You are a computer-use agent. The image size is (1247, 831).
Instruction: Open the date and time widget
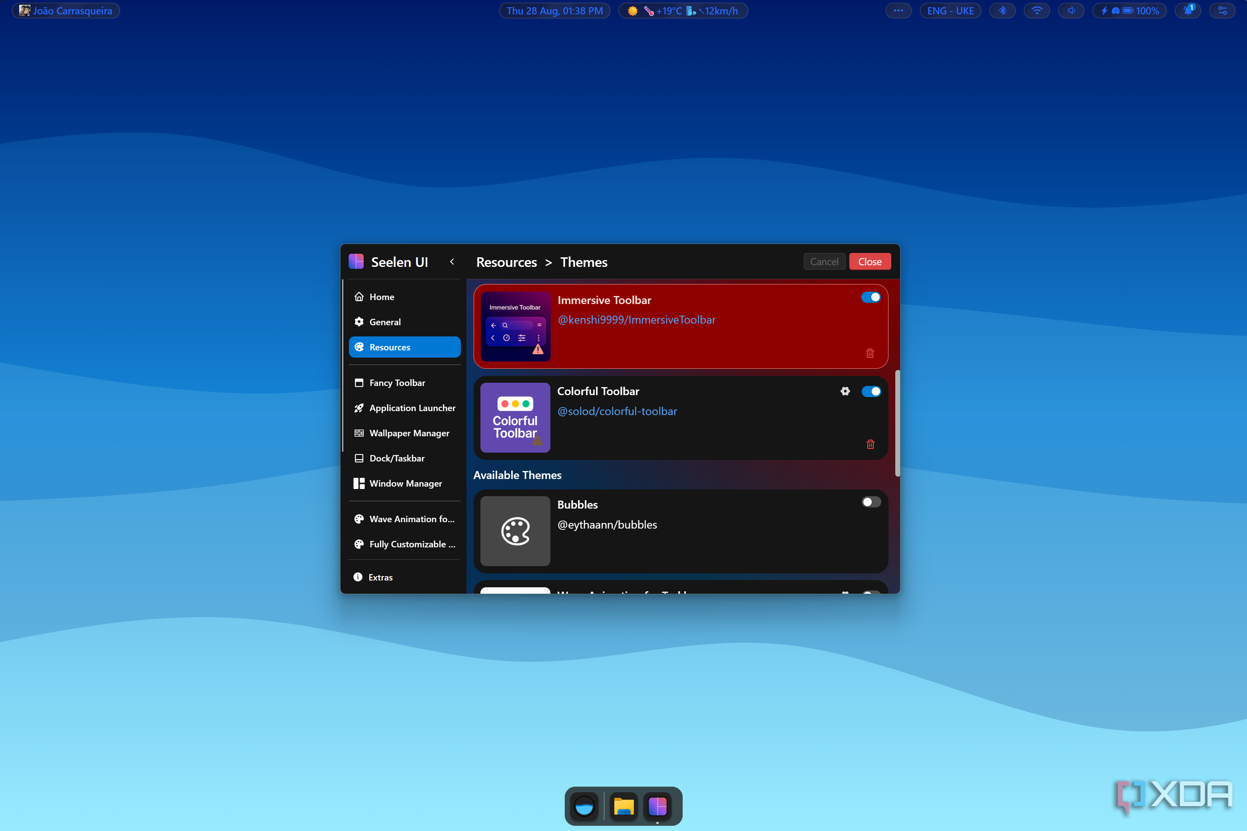[555, 11]
